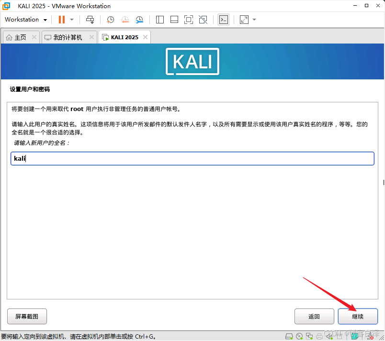This screenshot has width=385, height=341.
Task: Click the CD/DVD drive status icon
Action: click(299, 336)
